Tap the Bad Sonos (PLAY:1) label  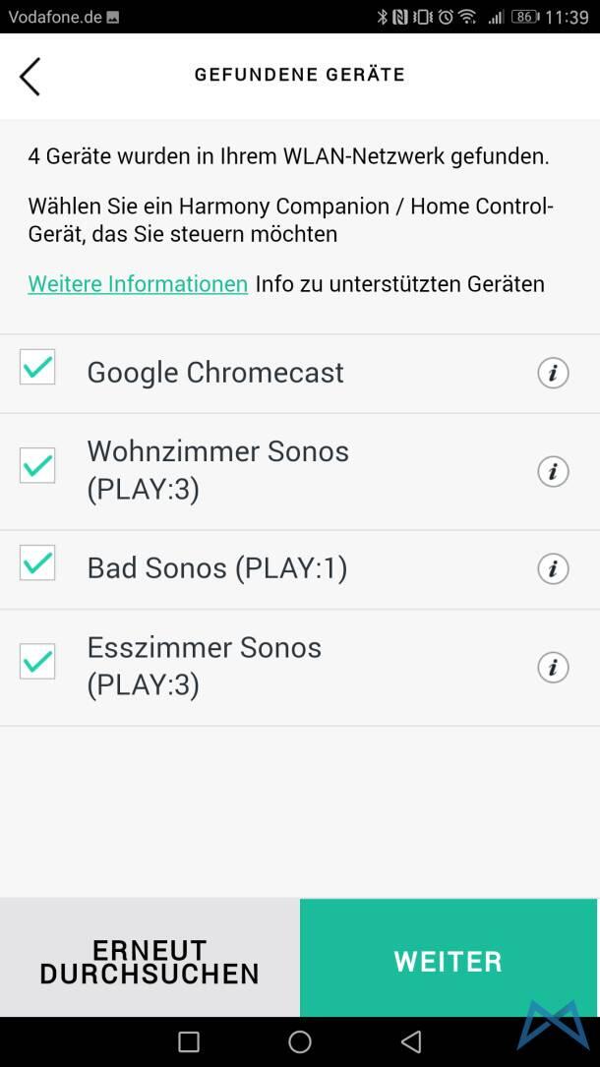click(217, 568)
